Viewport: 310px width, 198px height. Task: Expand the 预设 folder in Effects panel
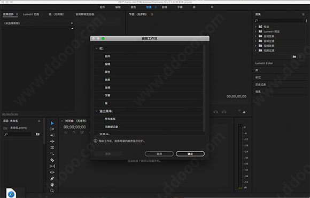255,27
